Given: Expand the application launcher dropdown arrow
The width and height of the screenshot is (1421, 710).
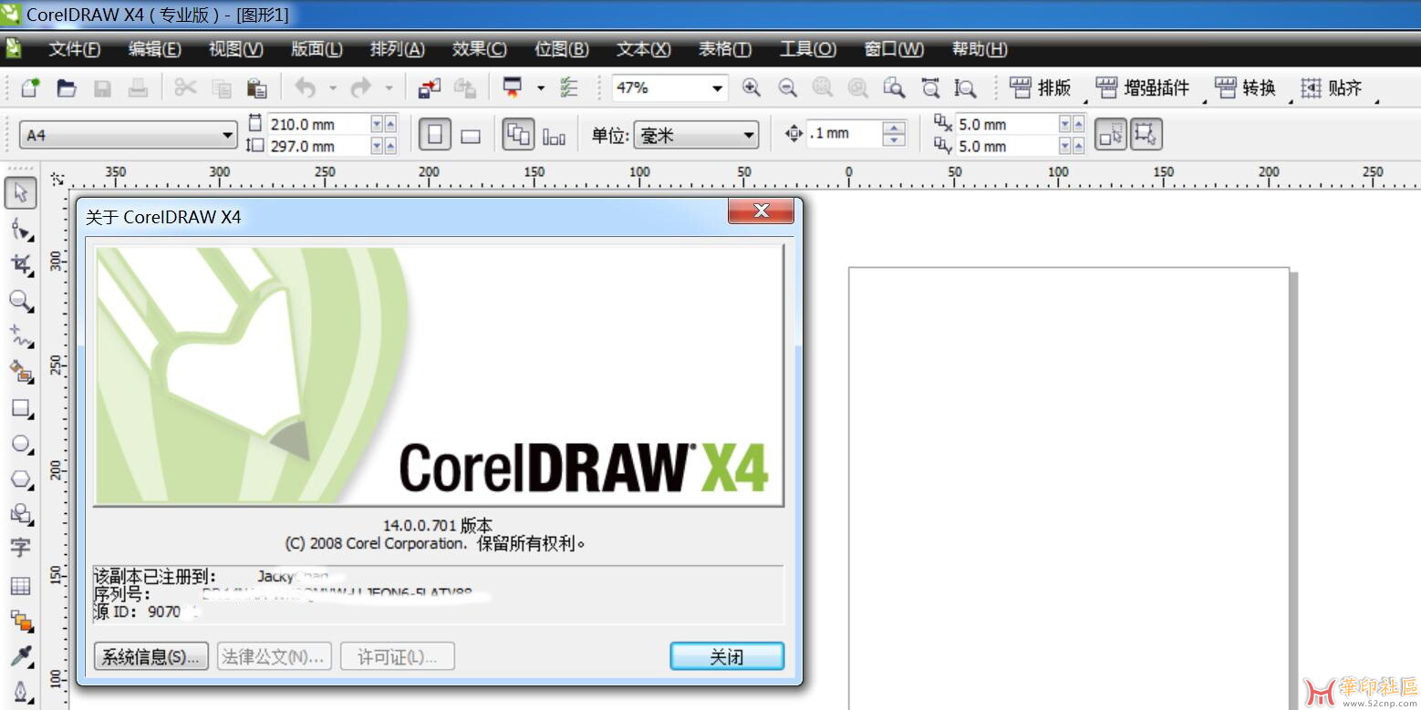Looking at the screenshot, I should pyautogui.click(x=540, y=87).
